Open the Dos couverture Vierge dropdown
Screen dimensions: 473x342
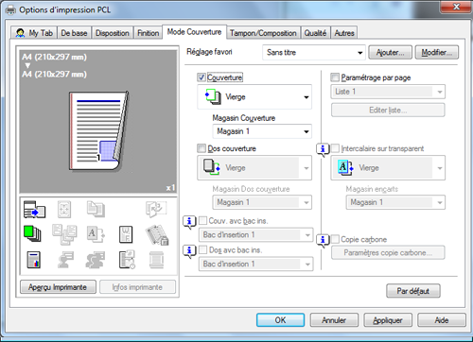pyautogui.click(x=254, y=168)
